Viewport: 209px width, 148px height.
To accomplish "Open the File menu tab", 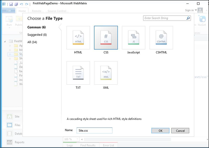I will point(8,11).
